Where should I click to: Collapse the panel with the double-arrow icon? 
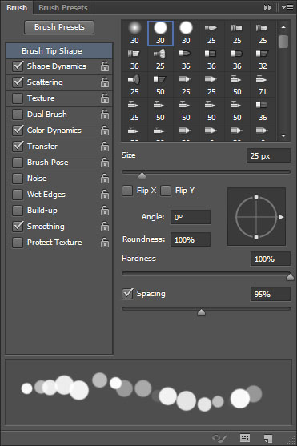[x=267, y=8]
